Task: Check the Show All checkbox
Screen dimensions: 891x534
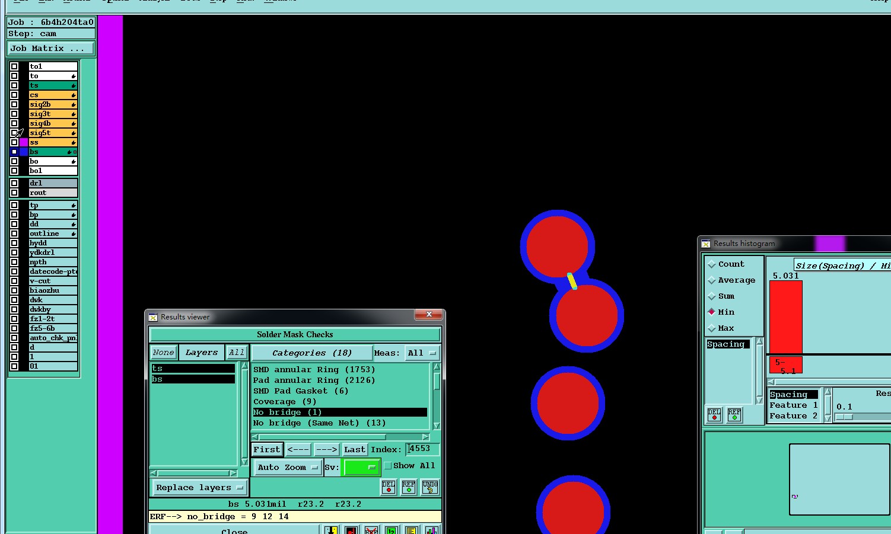Action: pos(388,466)
